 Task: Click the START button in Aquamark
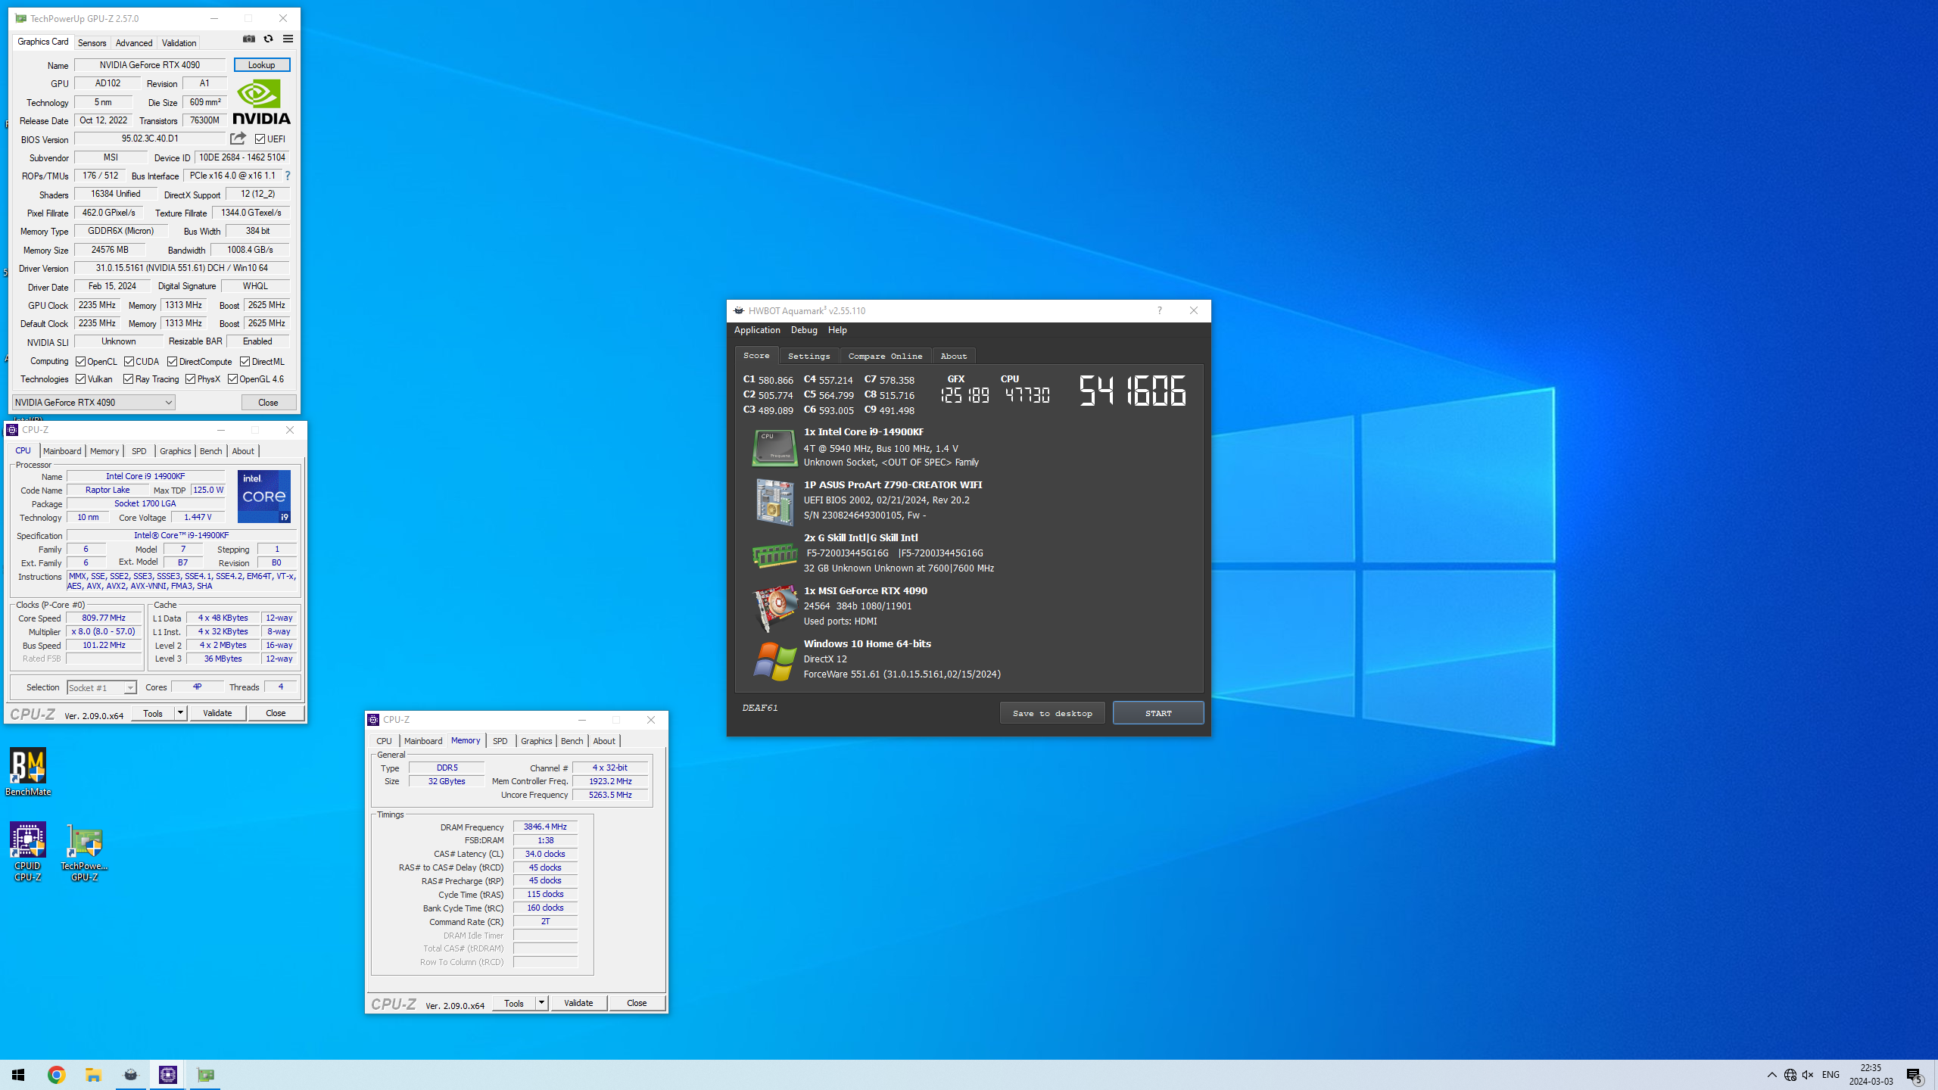(1158, 713)
